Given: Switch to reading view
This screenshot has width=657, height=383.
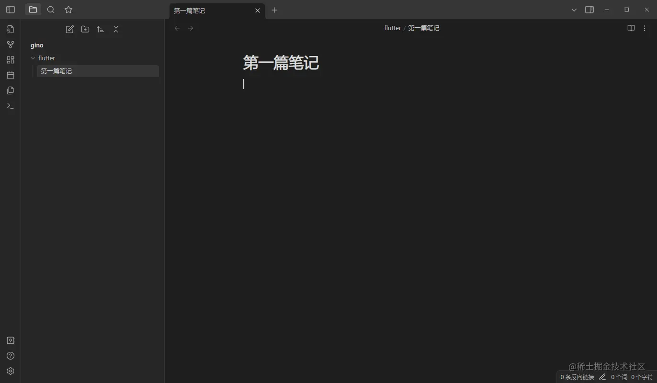Looking at the screenshot, I should (x=631, y=28).
